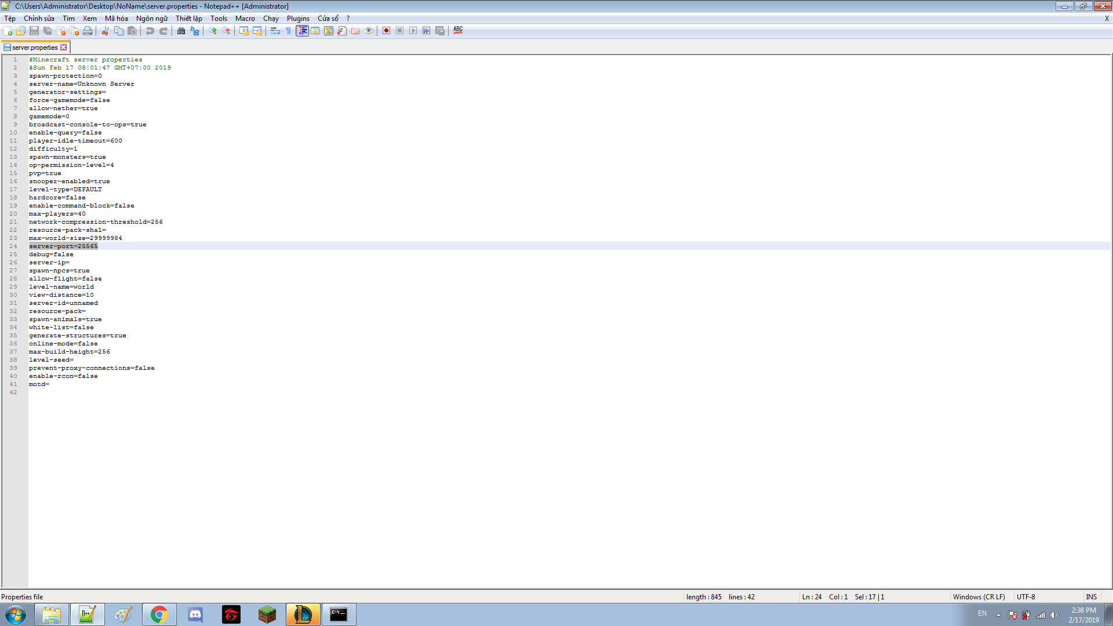
Task: Open Google Chrome from the taskbar
Action: [159, 614]
